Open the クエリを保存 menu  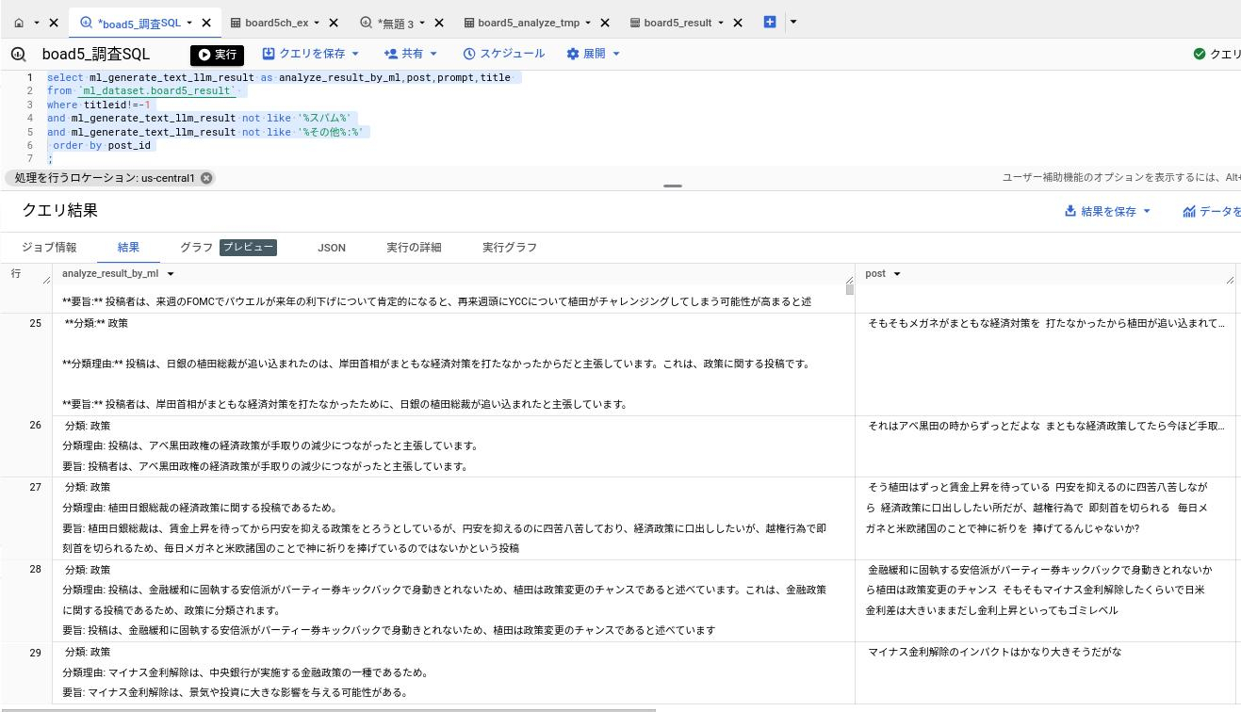point(311,54)
